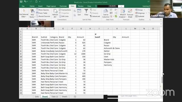Select row 9 header
The width and height of the screenshot is (182, 102).
click(x=21, y=54)
